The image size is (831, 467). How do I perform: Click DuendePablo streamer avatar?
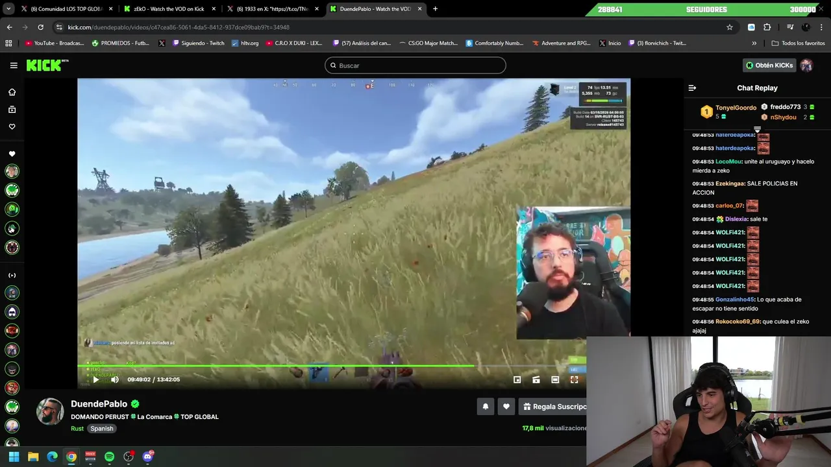pos(50,411)
